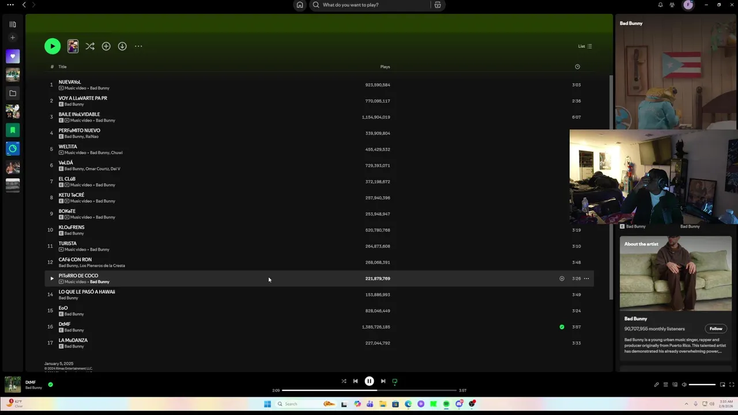738x415 pixels.
Task: Open more options for PIToRRO DE COCO row
Action: (x=586, y=278)
